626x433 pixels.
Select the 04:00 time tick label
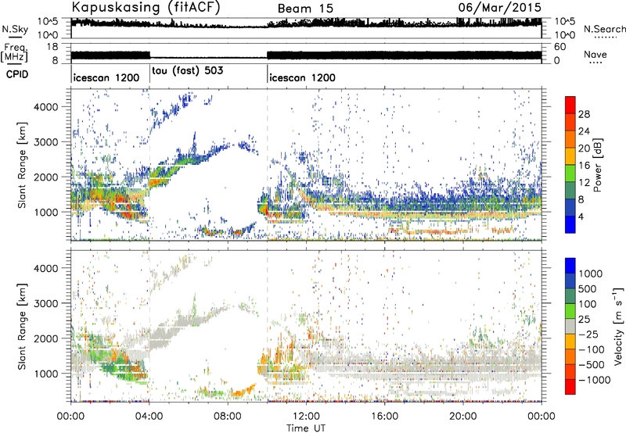[x=149, y=417]
